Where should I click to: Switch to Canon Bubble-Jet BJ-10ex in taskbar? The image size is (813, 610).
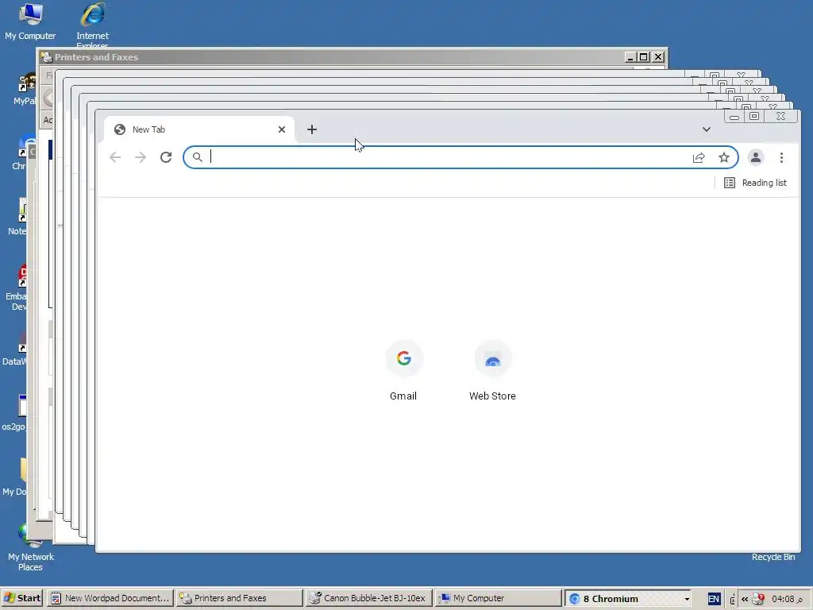pyautogui.click(x=368, y=598)
